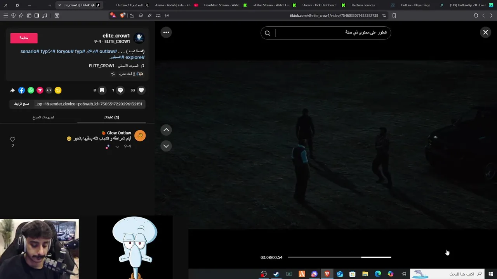
Task: Reply to the Glow Outlaw comment via رد
Action: click(116, 146)
